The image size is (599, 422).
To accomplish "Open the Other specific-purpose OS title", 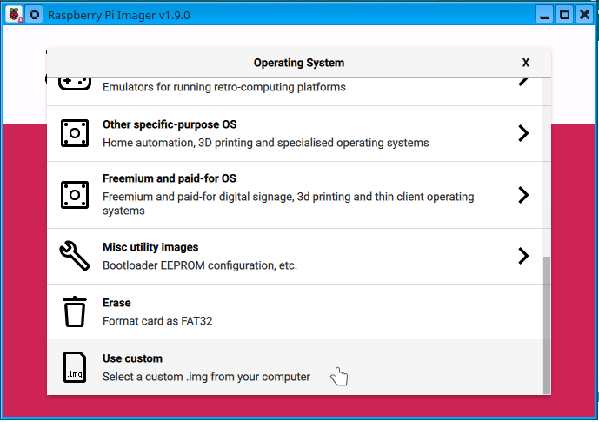I will point(170,124).
